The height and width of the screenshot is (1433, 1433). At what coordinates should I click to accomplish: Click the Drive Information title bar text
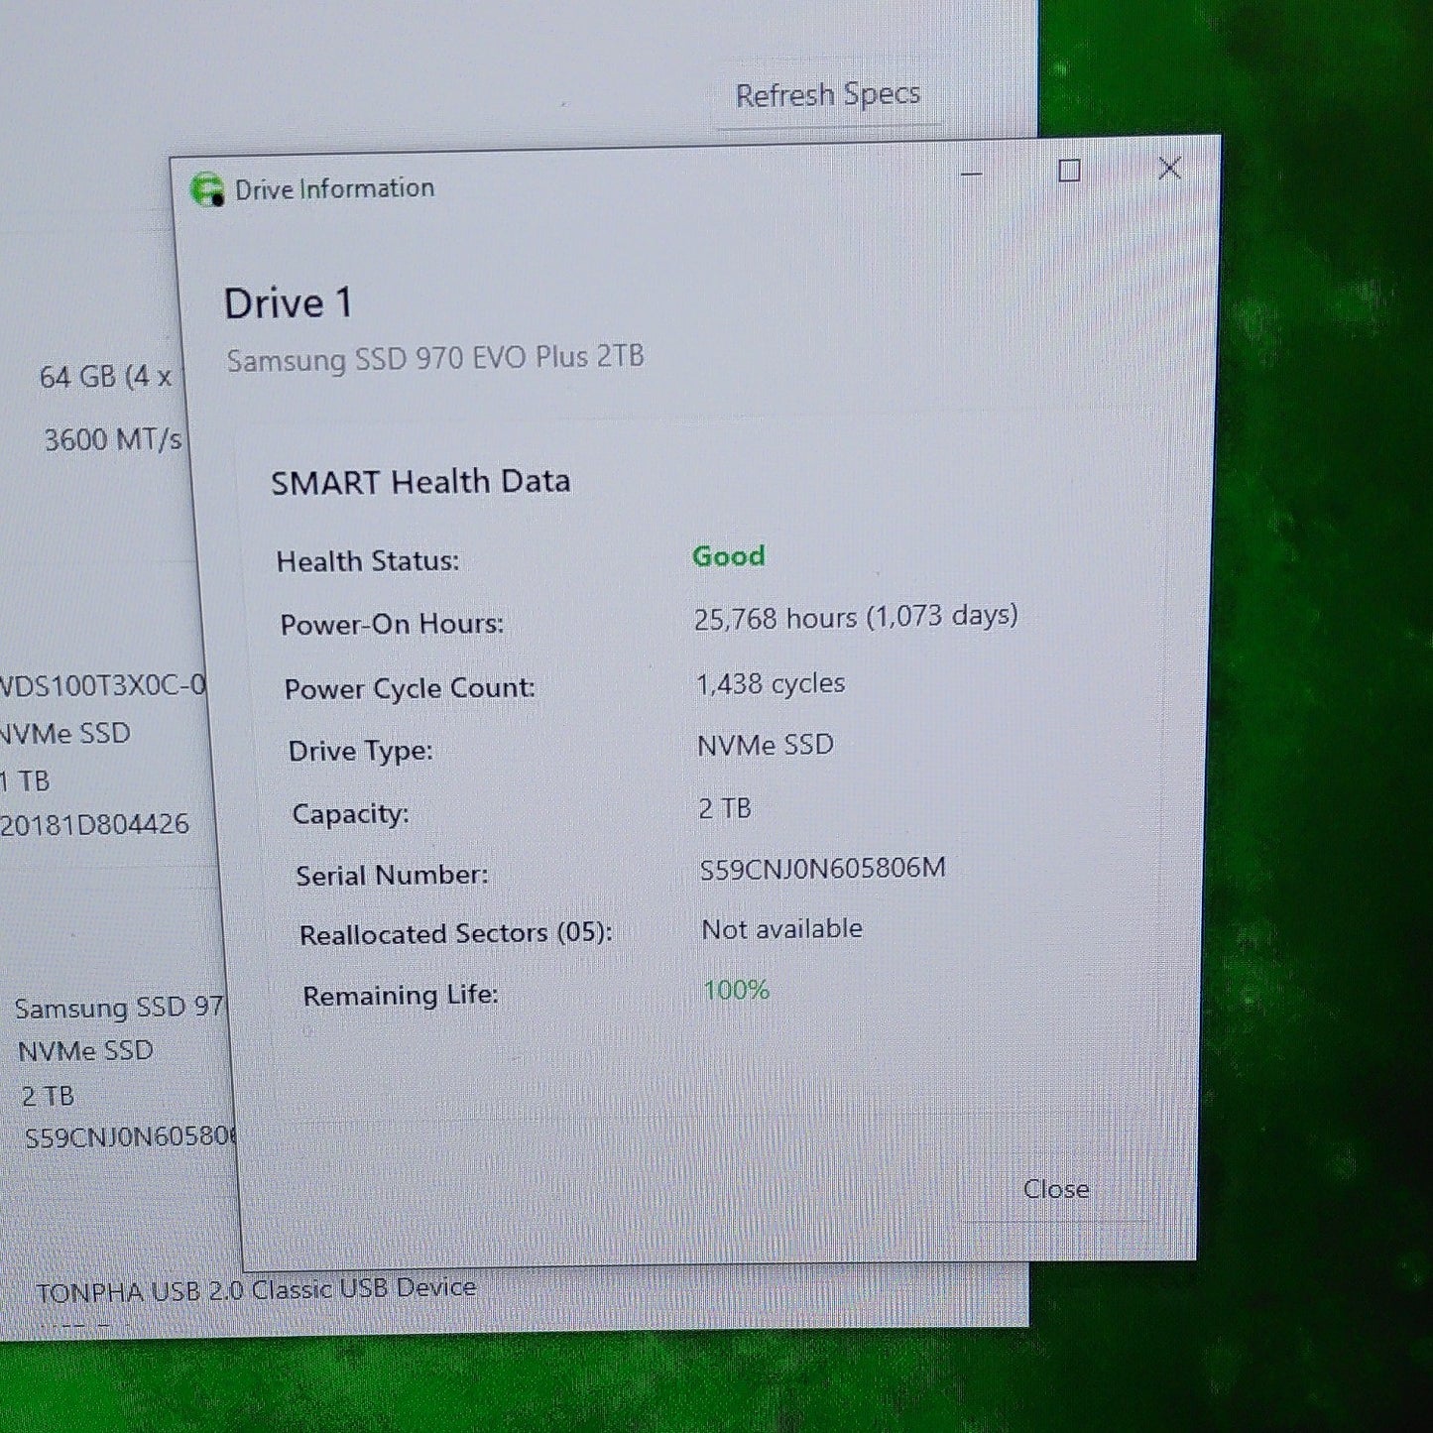(334, 188)
